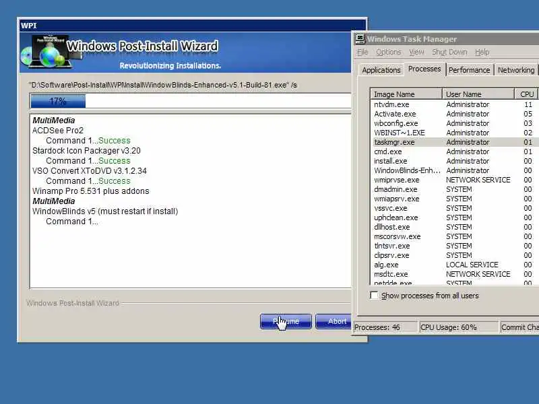The width and height of the screenshot is (539, 404).
Task: Click the Resume button in WPI
Action: [x=286, y=321]
